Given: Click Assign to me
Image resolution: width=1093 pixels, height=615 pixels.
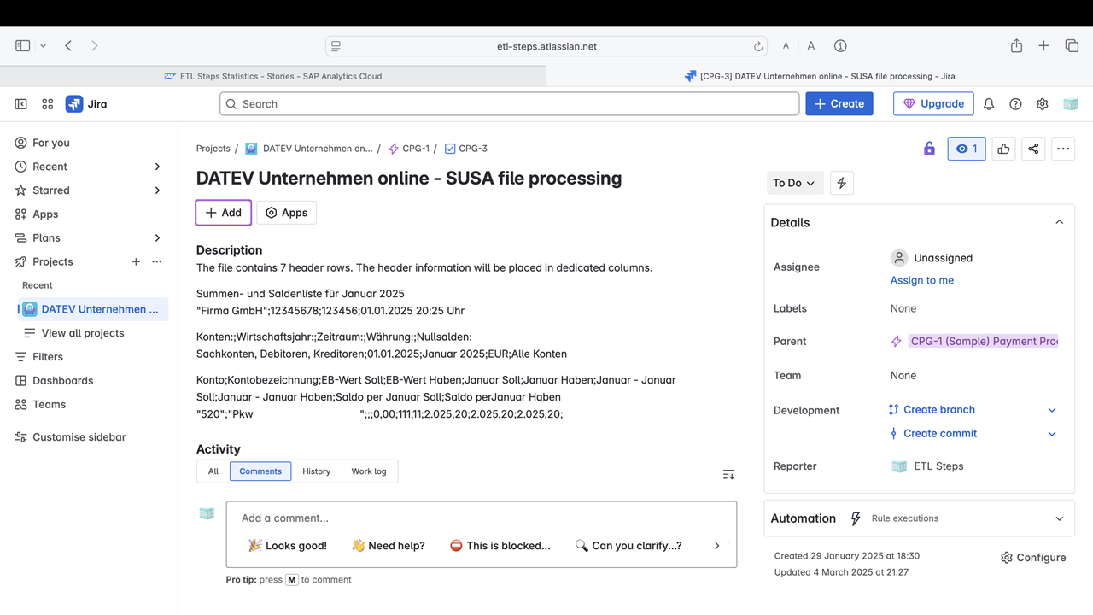Looking at the screenshot, I should (x=921, y=279).
